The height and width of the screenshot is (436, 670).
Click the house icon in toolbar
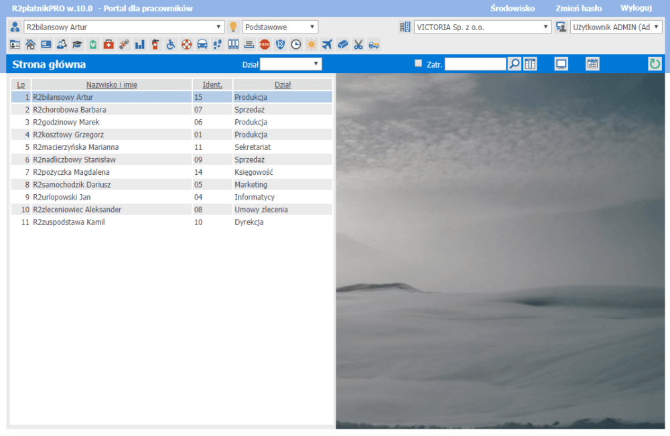(x=30, y=45)
